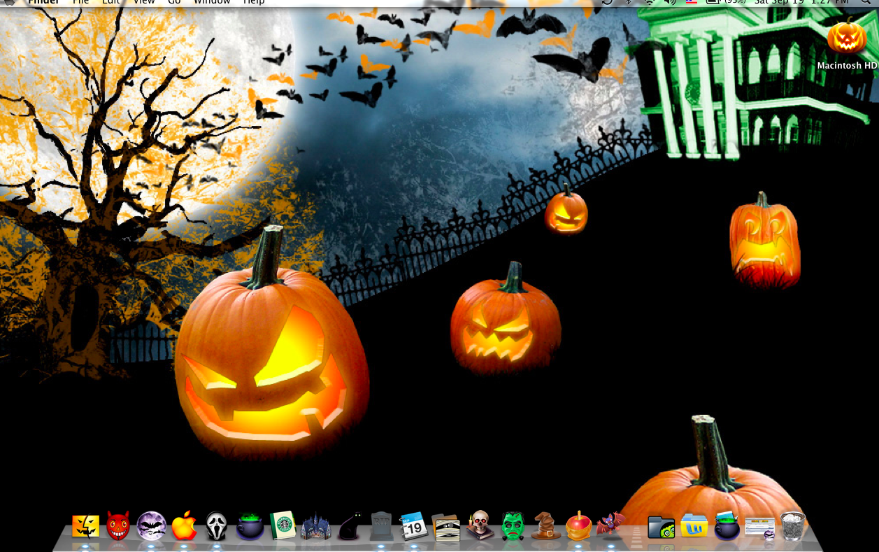
Task: Click the skull on book dock icon
Action: point(480,525)
